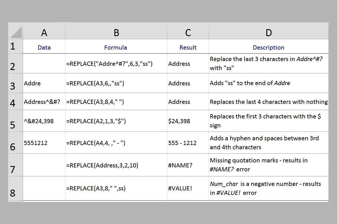
Task: Click the $24,398 result cell
Action: [x=188, y=121]
